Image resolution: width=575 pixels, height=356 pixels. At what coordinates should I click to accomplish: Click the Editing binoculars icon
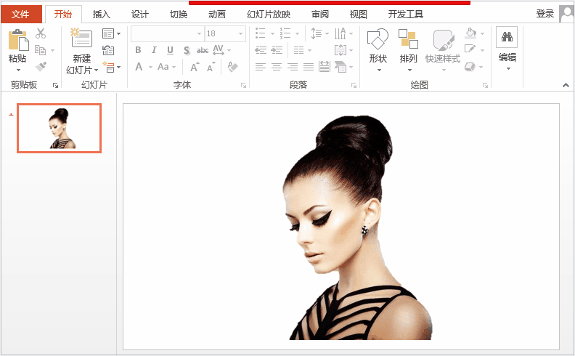[507, 37]
